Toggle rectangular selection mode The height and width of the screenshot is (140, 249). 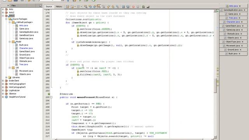[103, 7]
